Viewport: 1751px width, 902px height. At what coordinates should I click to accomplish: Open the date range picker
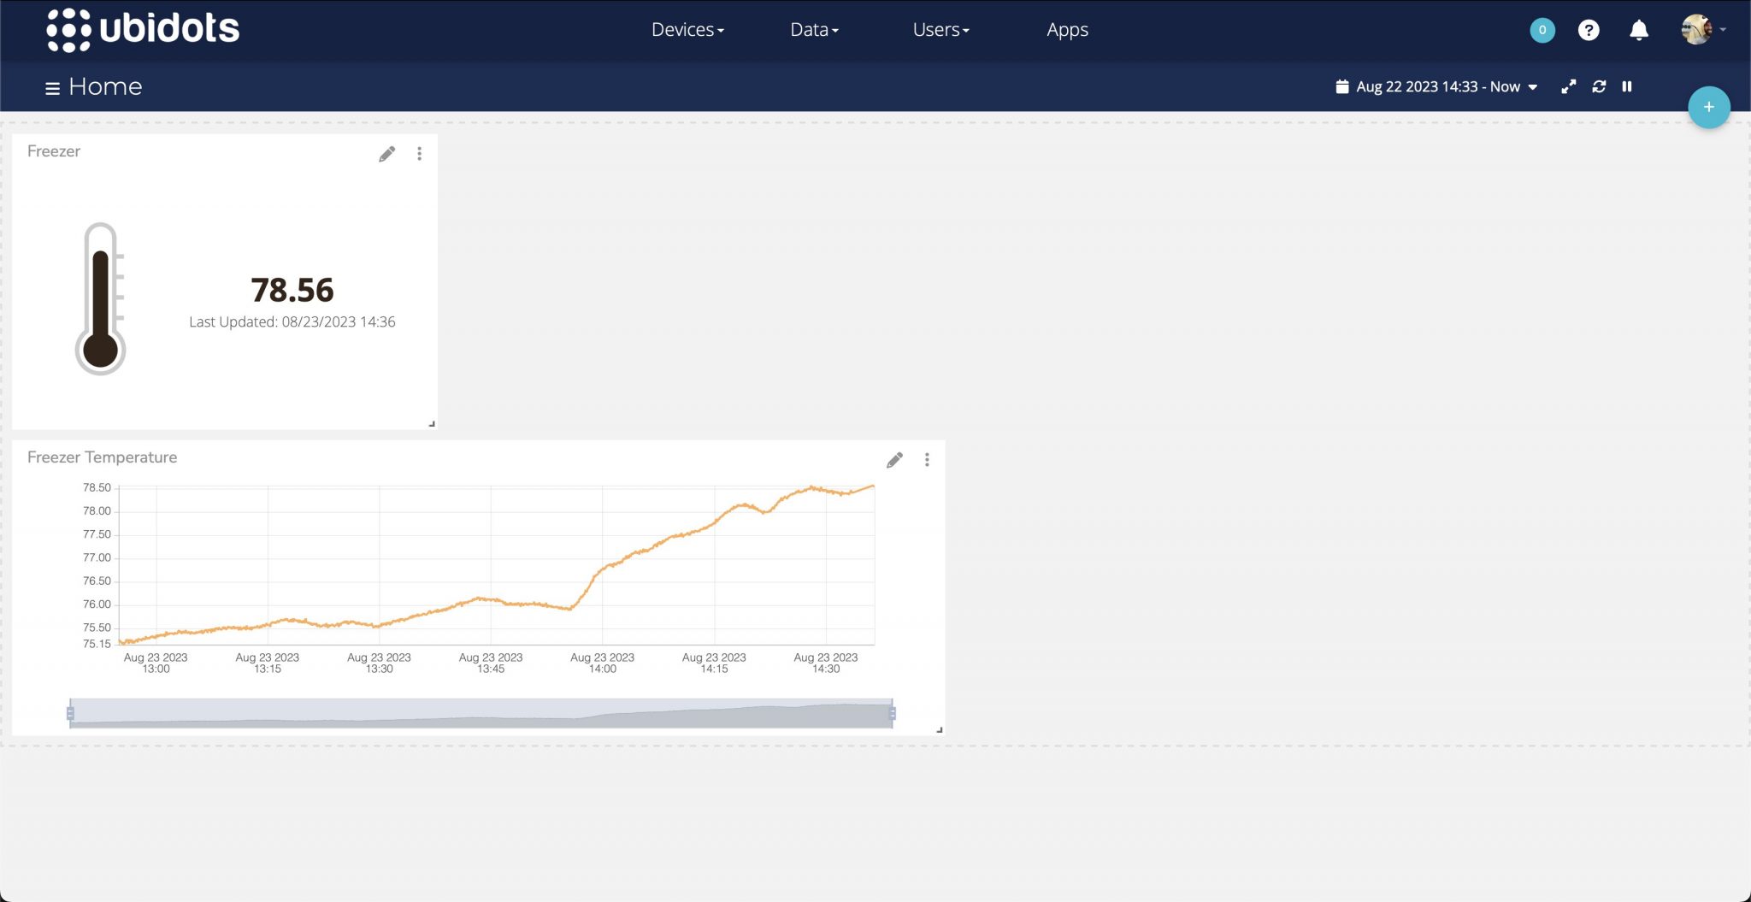coord(1437,87)
